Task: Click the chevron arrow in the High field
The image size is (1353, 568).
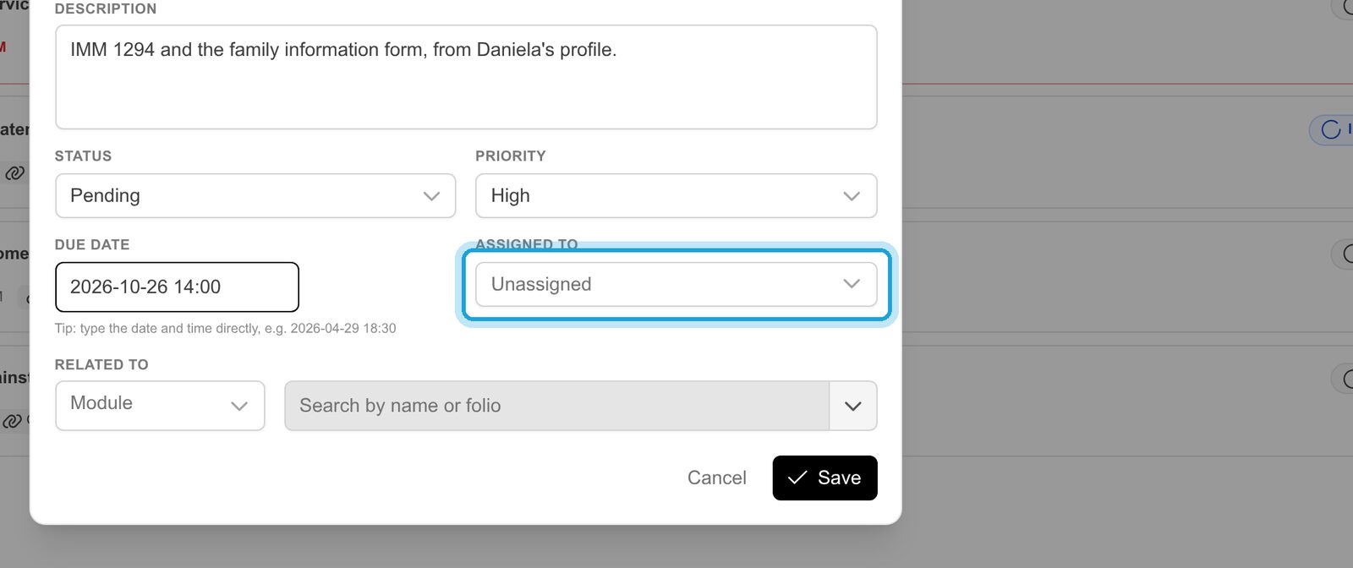Action: coord(852,196)
